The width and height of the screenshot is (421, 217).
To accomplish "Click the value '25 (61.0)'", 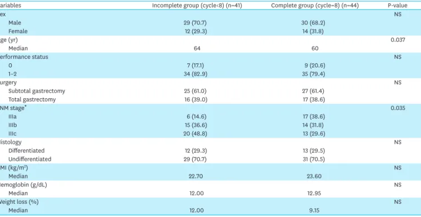I will 196,91.
